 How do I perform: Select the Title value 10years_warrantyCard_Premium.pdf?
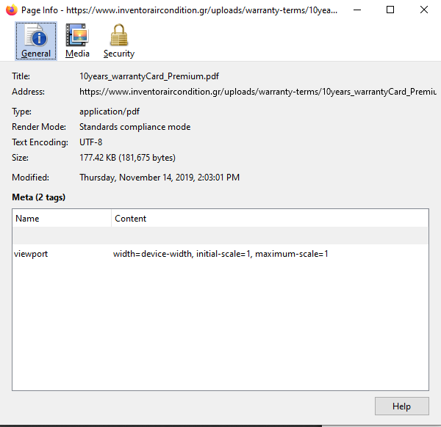click(x=149, y=76)
